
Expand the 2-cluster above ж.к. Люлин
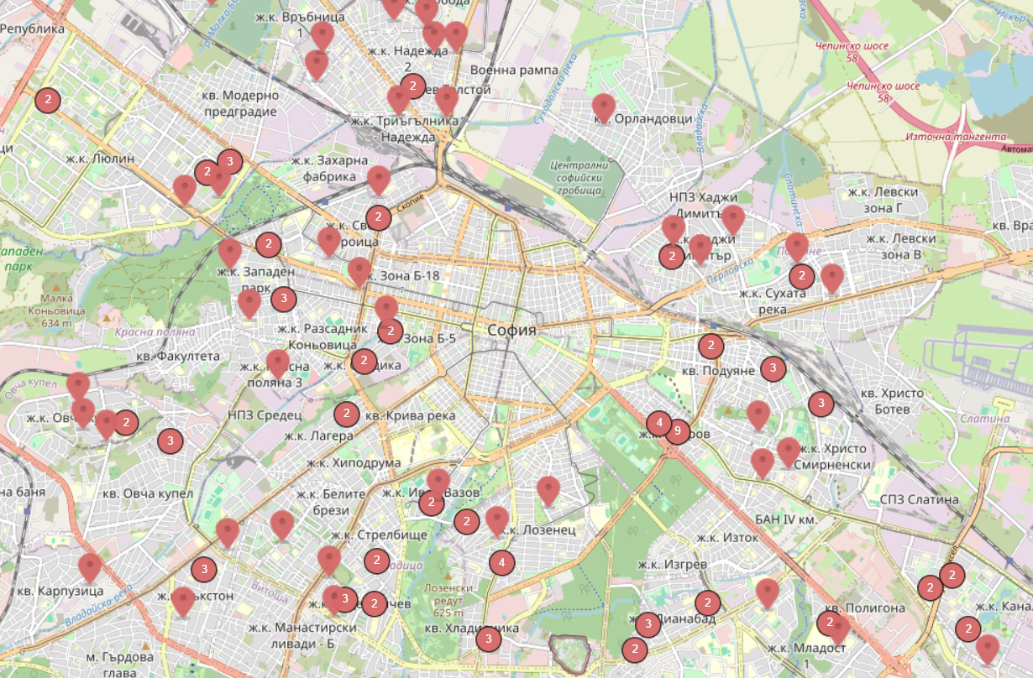pos(48,100)
